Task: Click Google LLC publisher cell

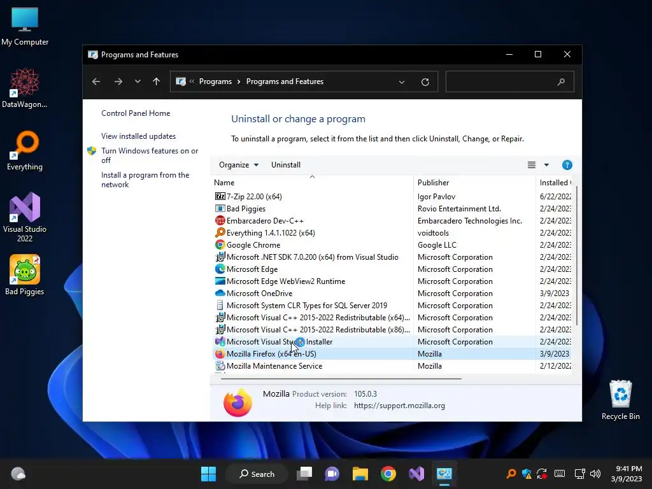Action: click(437, 245)
